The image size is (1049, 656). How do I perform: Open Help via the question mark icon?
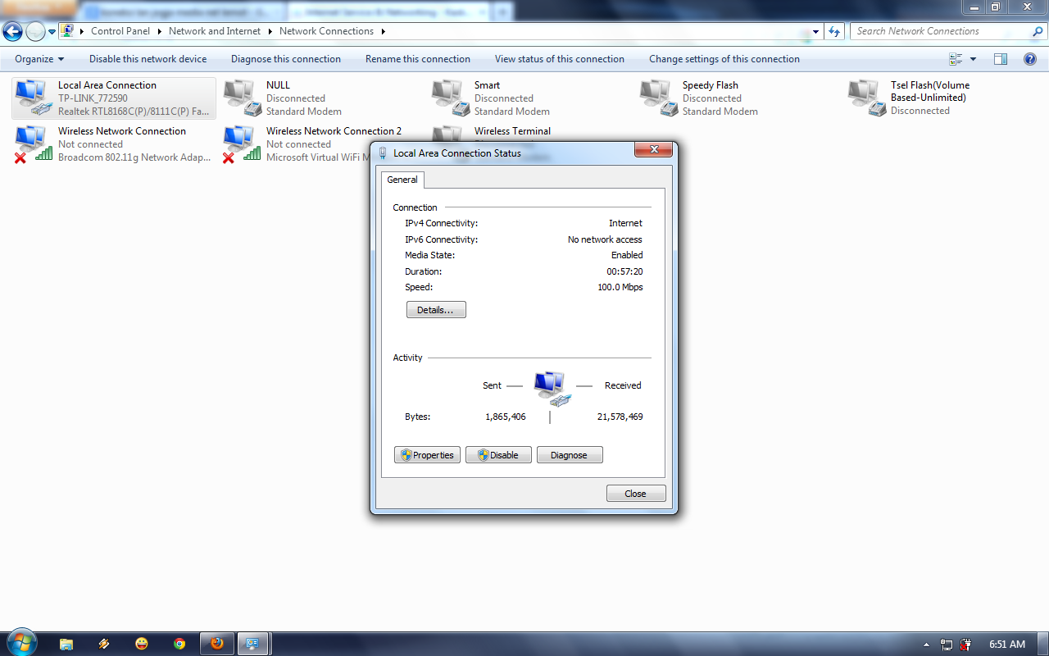click(x=1030, y=58)
